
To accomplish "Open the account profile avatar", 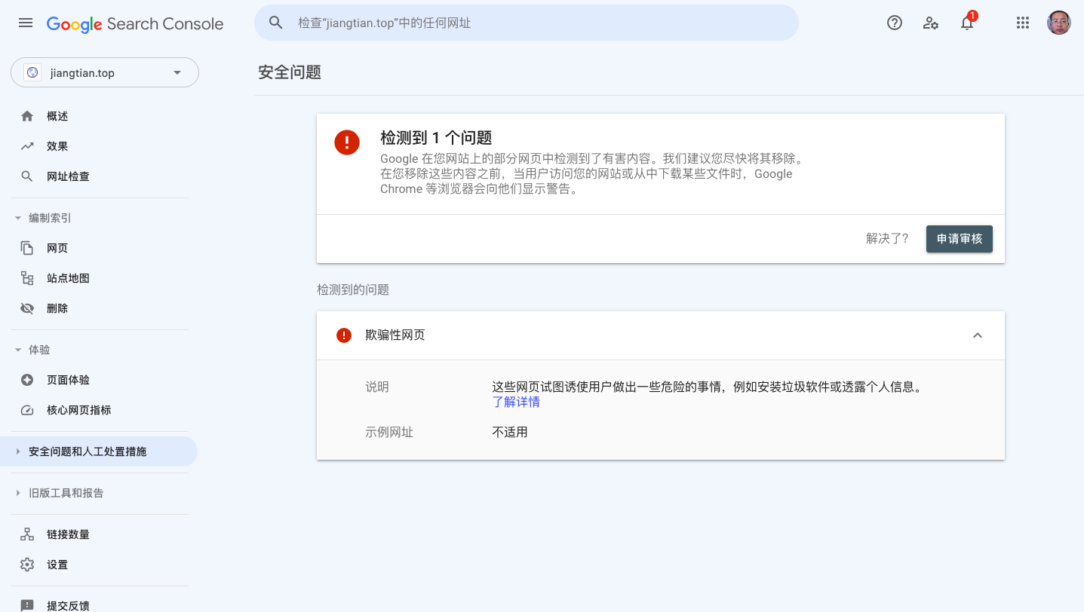I will pyautogui.click(x=1059, y=23).
